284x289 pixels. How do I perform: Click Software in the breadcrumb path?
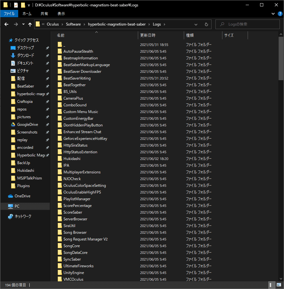pyautogui.click(x=73, y=24)
